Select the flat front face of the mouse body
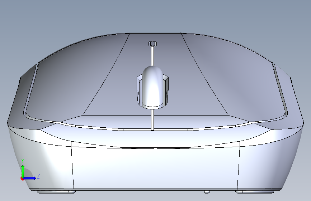 (155, 168)
